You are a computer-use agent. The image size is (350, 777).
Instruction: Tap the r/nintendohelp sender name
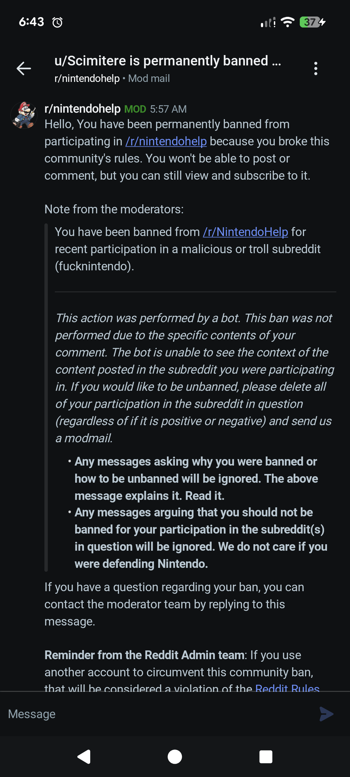(82, 109)
